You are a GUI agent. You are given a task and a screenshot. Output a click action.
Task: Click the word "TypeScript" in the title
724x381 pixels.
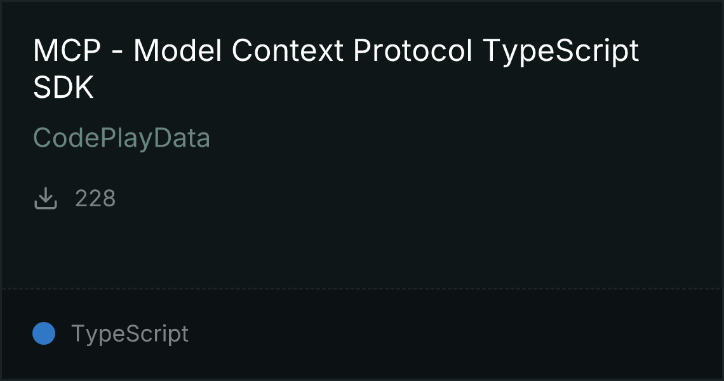tap(560, 51)
